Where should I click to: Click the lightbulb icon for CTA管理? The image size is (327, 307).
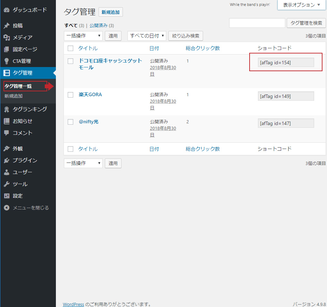pos(7,61)
